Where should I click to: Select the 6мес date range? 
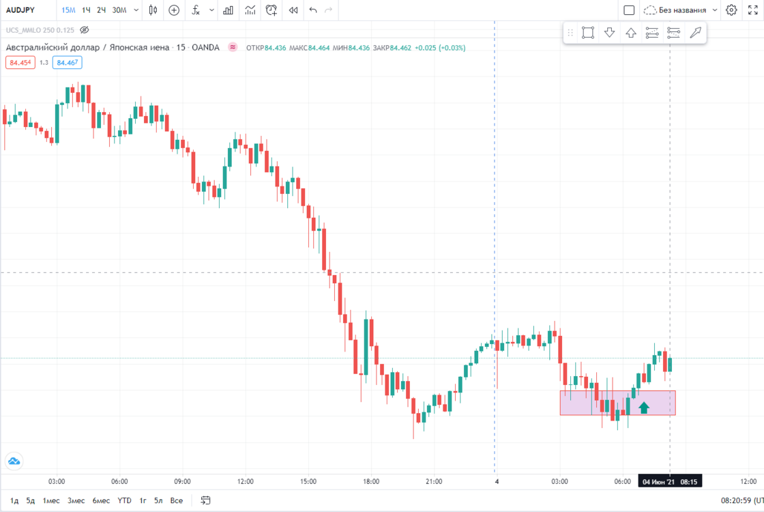coord(101,500)
